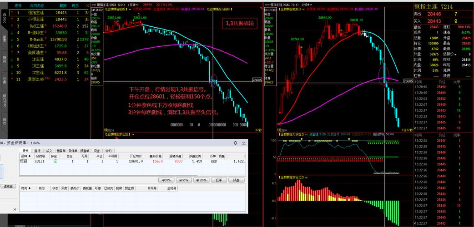Click the 平50% button
Image resolution: width=474 pixels, height=227 pixels.
click(x=184, y=180)
